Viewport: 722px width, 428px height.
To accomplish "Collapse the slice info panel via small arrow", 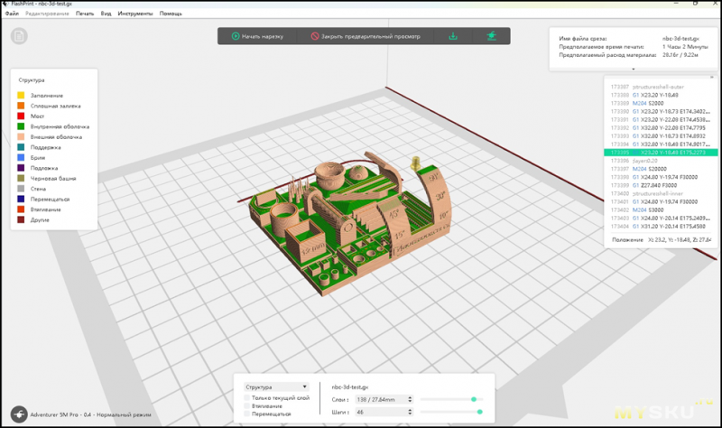I will (634, 69).
